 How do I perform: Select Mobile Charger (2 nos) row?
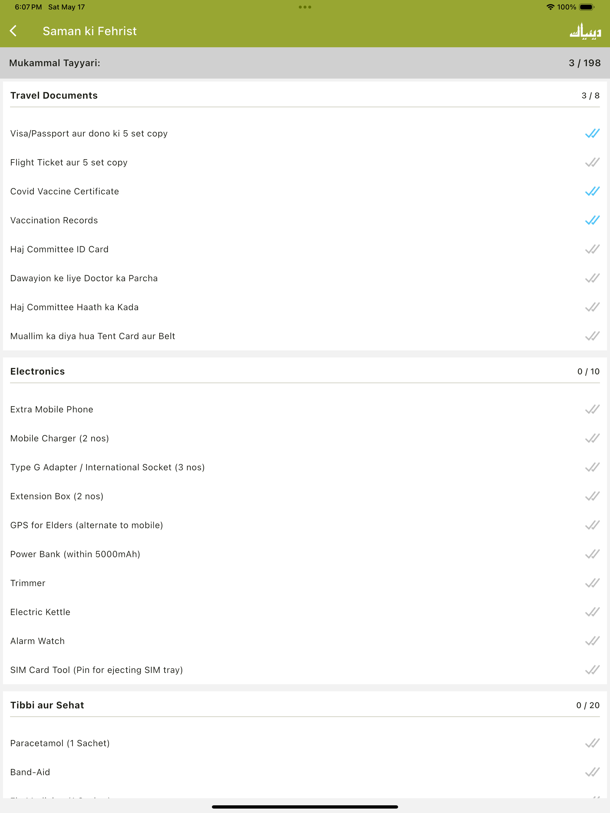click(x=305, y=438)
